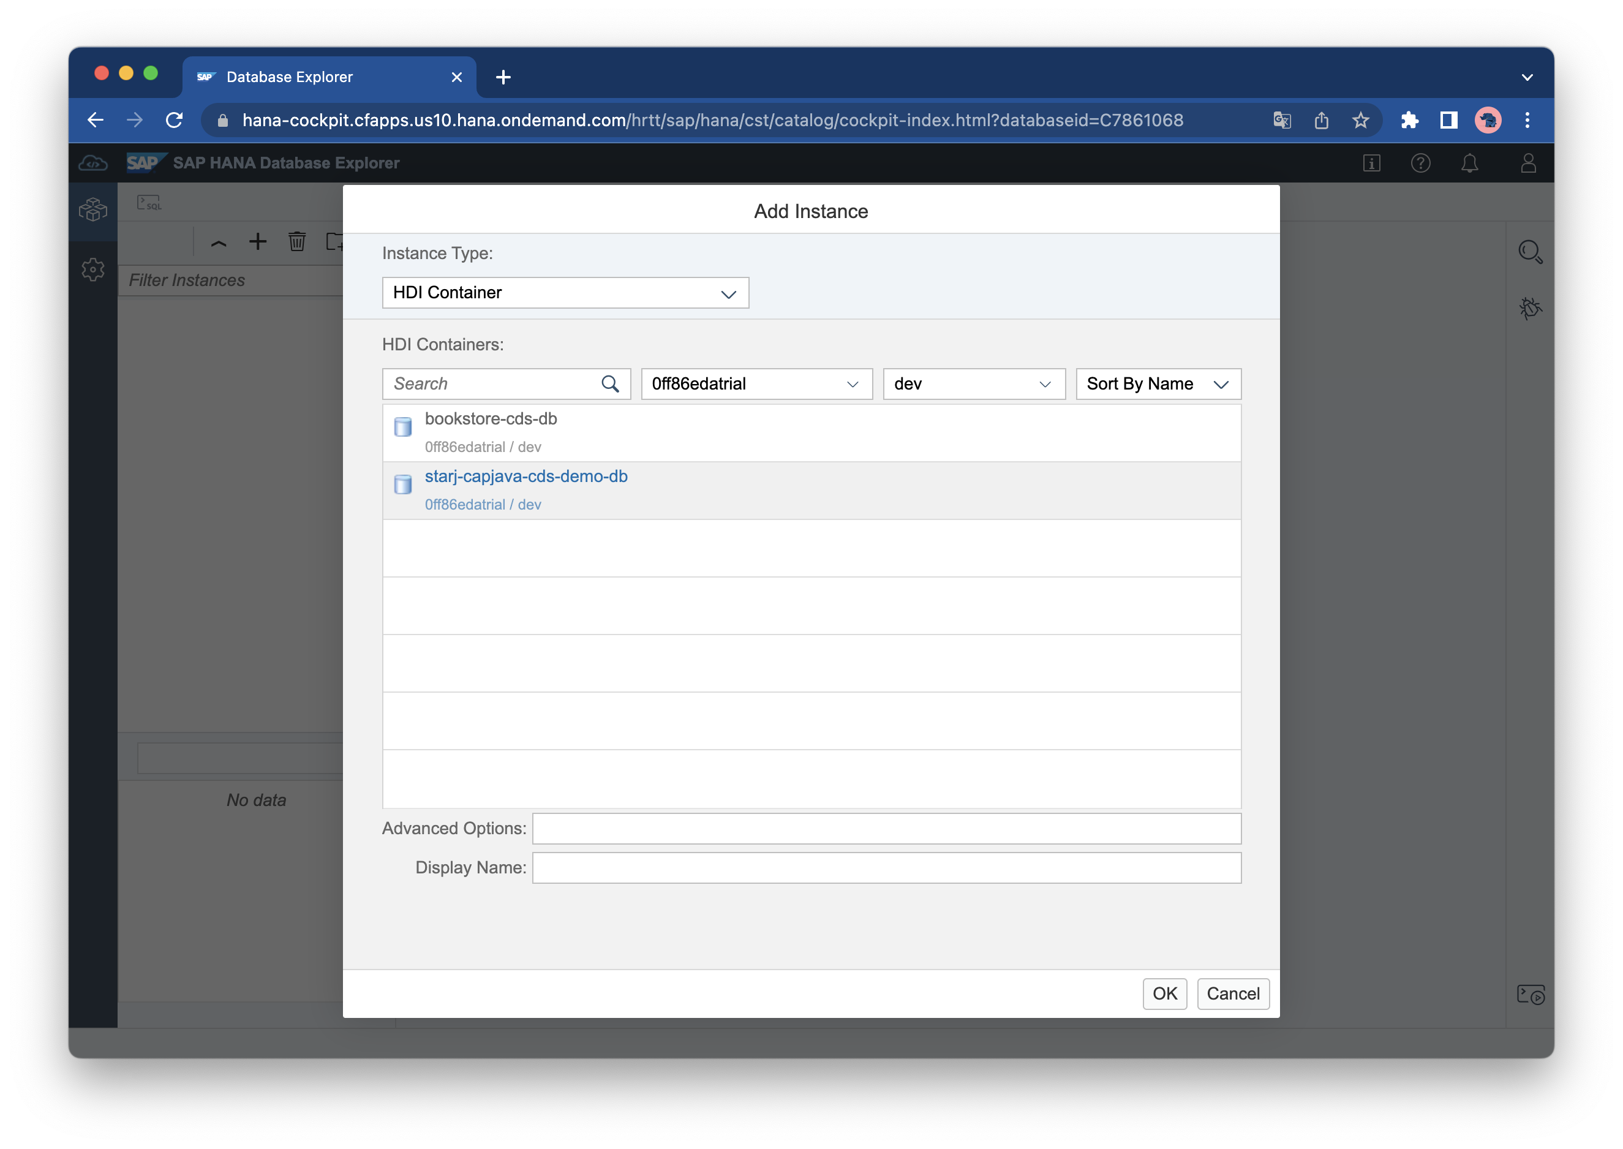Open the Chrome three-dot menu
Viewport: 1623px width, 1149px height.
pos(1527,120)
